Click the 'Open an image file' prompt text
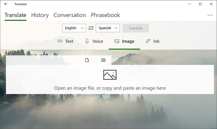 (110, 88)
